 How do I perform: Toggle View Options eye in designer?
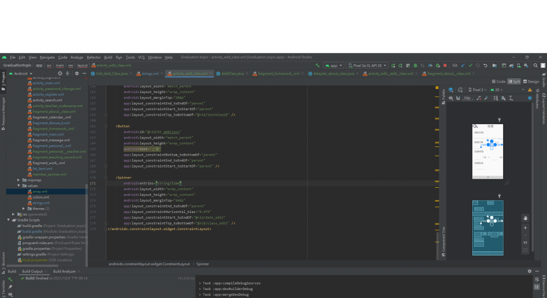pos(451,98)
